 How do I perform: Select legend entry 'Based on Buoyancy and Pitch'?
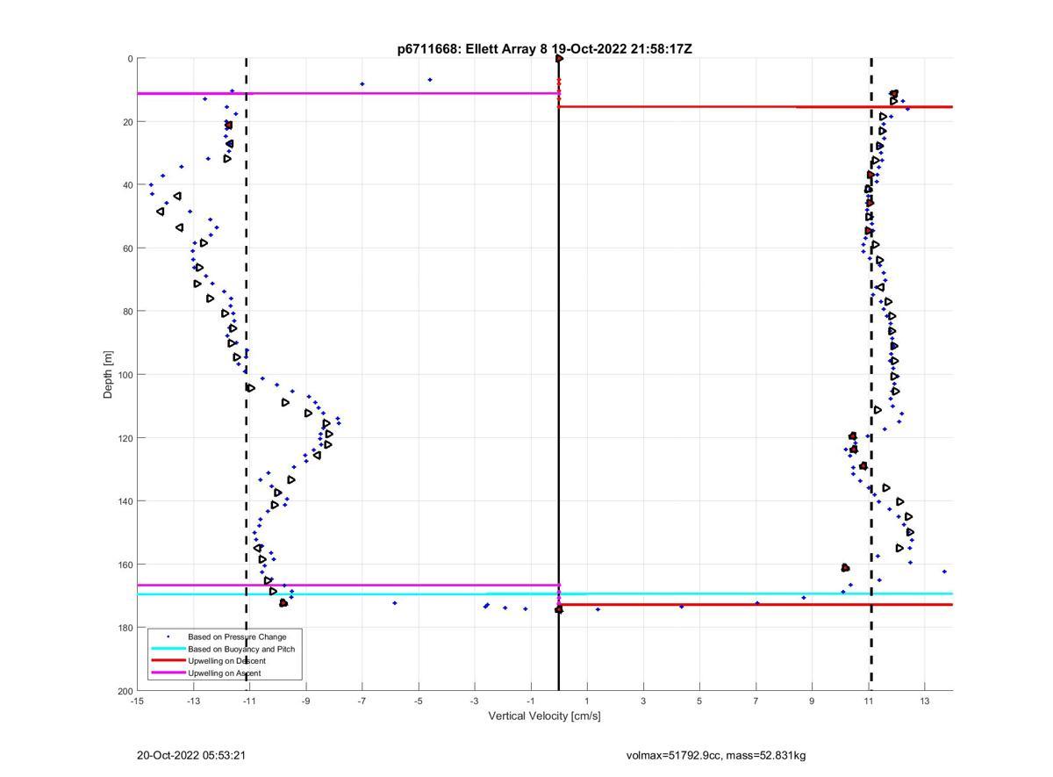pyautogui.click(x=241, y=649)
